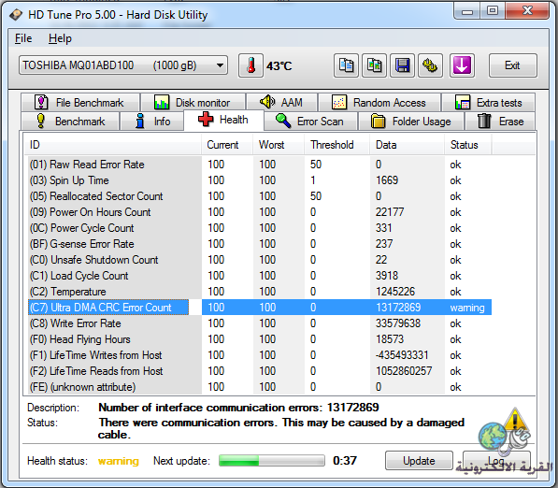Click the 43°C temperature reading

[x=279, y=65]
